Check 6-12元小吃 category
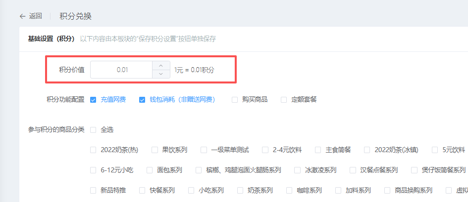Screen dimensions: 468x202 pyautogui.click(x=93, y=170)
